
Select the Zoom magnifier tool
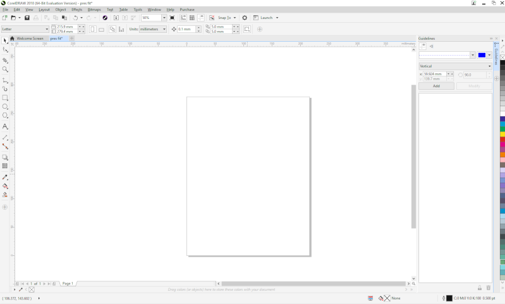(x=5, y=70)
